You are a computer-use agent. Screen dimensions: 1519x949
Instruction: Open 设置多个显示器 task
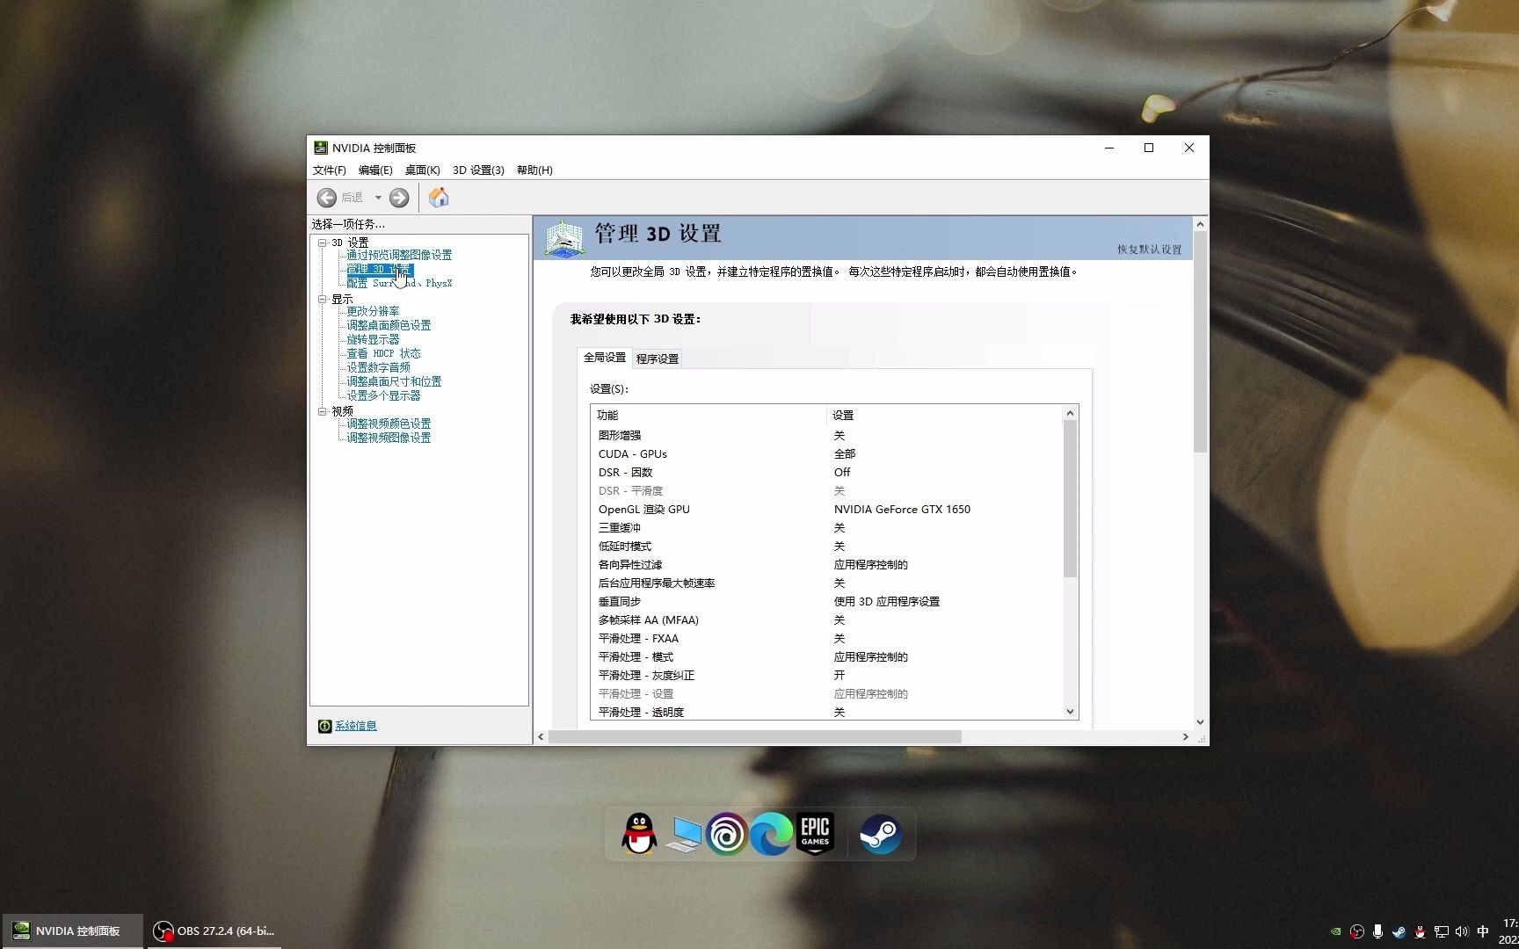383,395
